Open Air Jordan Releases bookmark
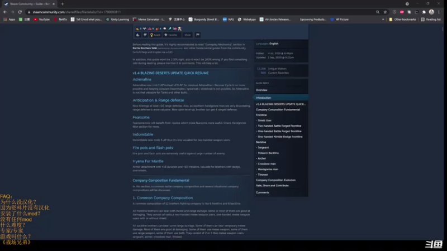Screen dimensions: 447x251 (275, 20)
